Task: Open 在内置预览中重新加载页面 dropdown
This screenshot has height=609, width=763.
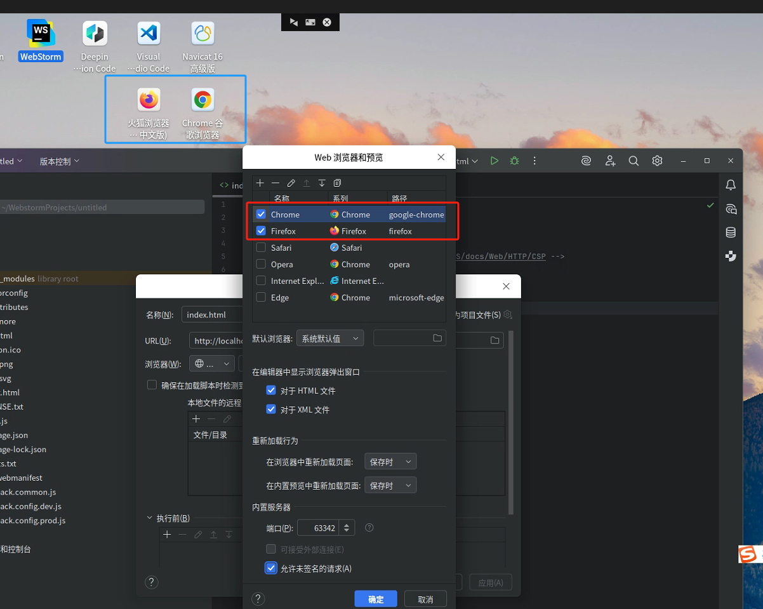Action: tap(390, 485)
